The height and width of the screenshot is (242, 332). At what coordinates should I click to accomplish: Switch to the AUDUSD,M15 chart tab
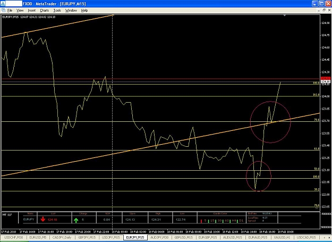(x=232, y=238)
